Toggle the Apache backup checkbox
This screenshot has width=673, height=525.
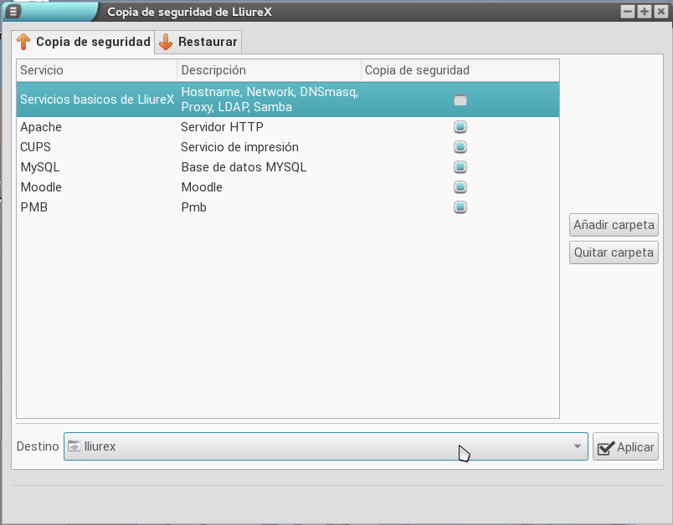[x=460, y=127]
